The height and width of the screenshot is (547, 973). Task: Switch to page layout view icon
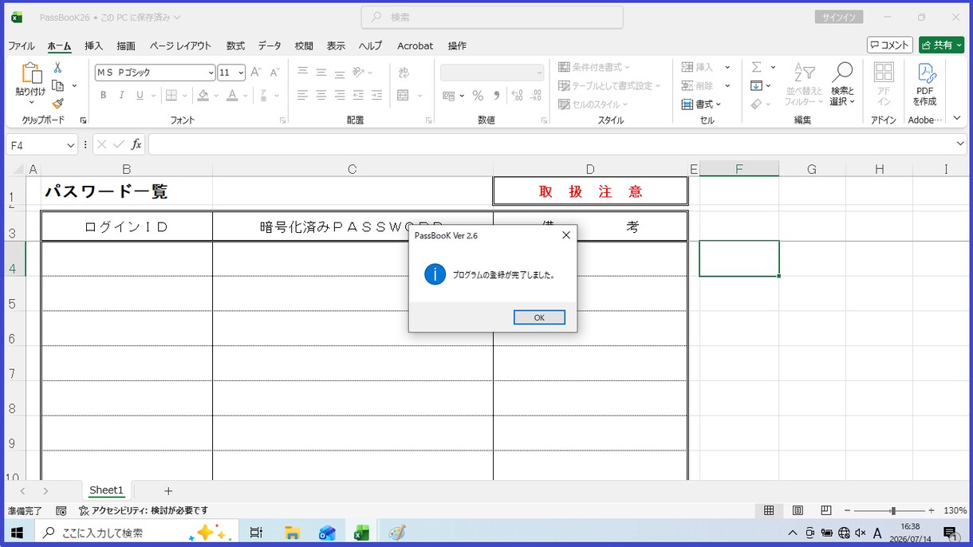click(x=798, y=510)
